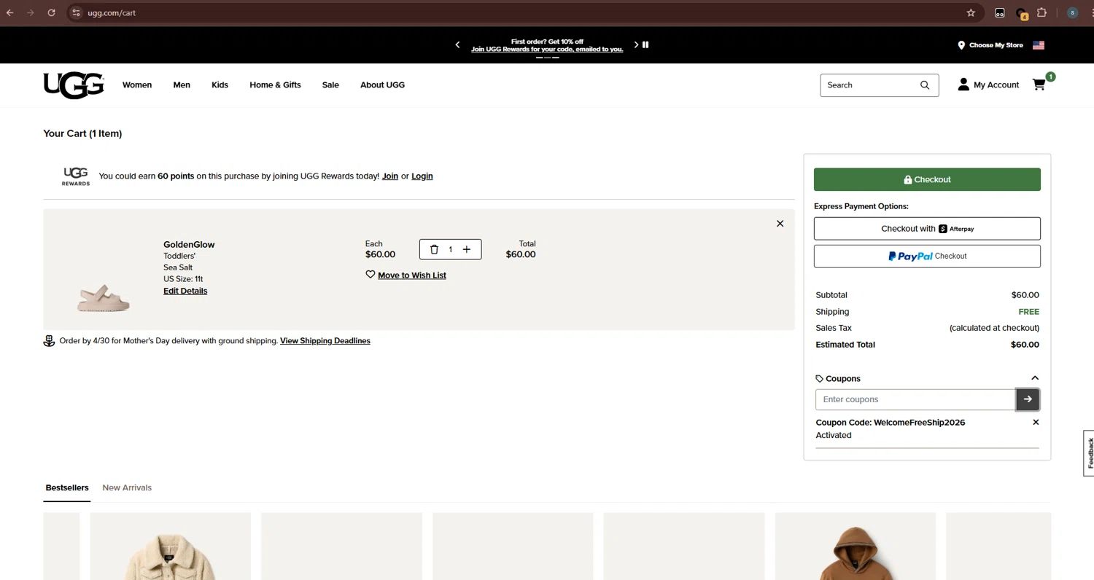Viewport: 1094px width, 580px height.
Task: Click the address bar URL
Action: pyautogui.click(x=112, y=13)
